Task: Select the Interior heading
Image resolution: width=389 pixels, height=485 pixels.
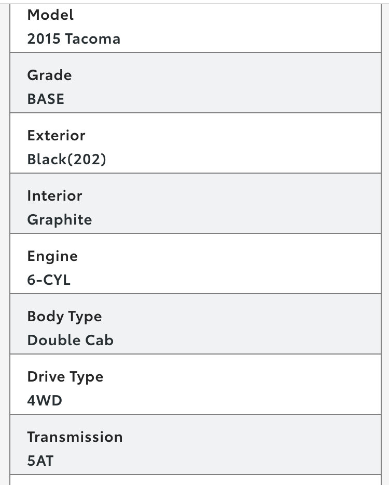Action: tap(54, 196)
